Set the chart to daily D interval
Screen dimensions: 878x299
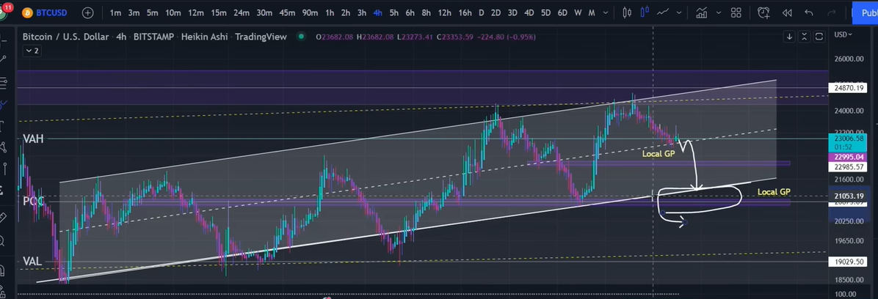(x=481, y=12)
